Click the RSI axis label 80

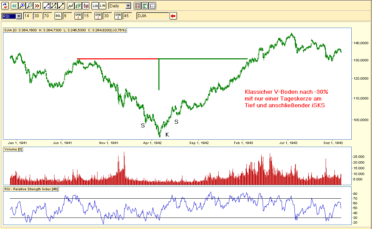pos(355,194)
